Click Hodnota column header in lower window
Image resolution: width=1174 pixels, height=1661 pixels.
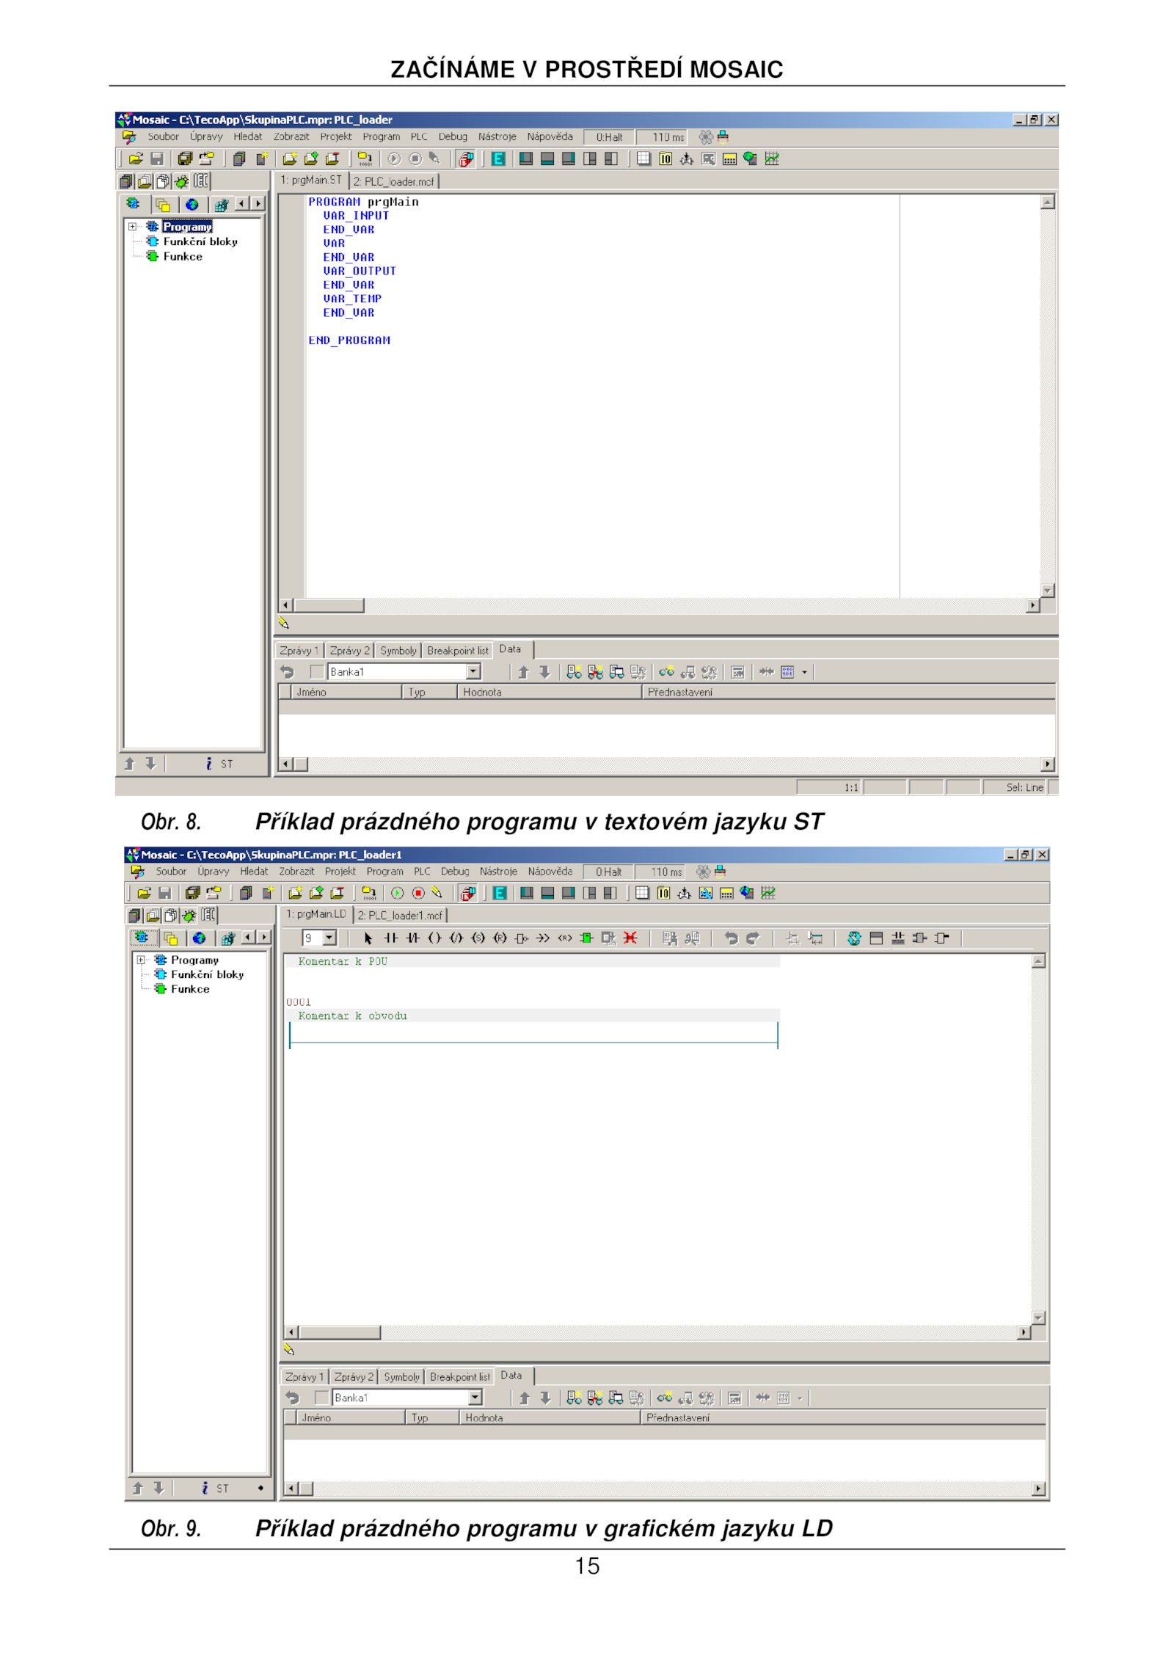pos(549,1418)
